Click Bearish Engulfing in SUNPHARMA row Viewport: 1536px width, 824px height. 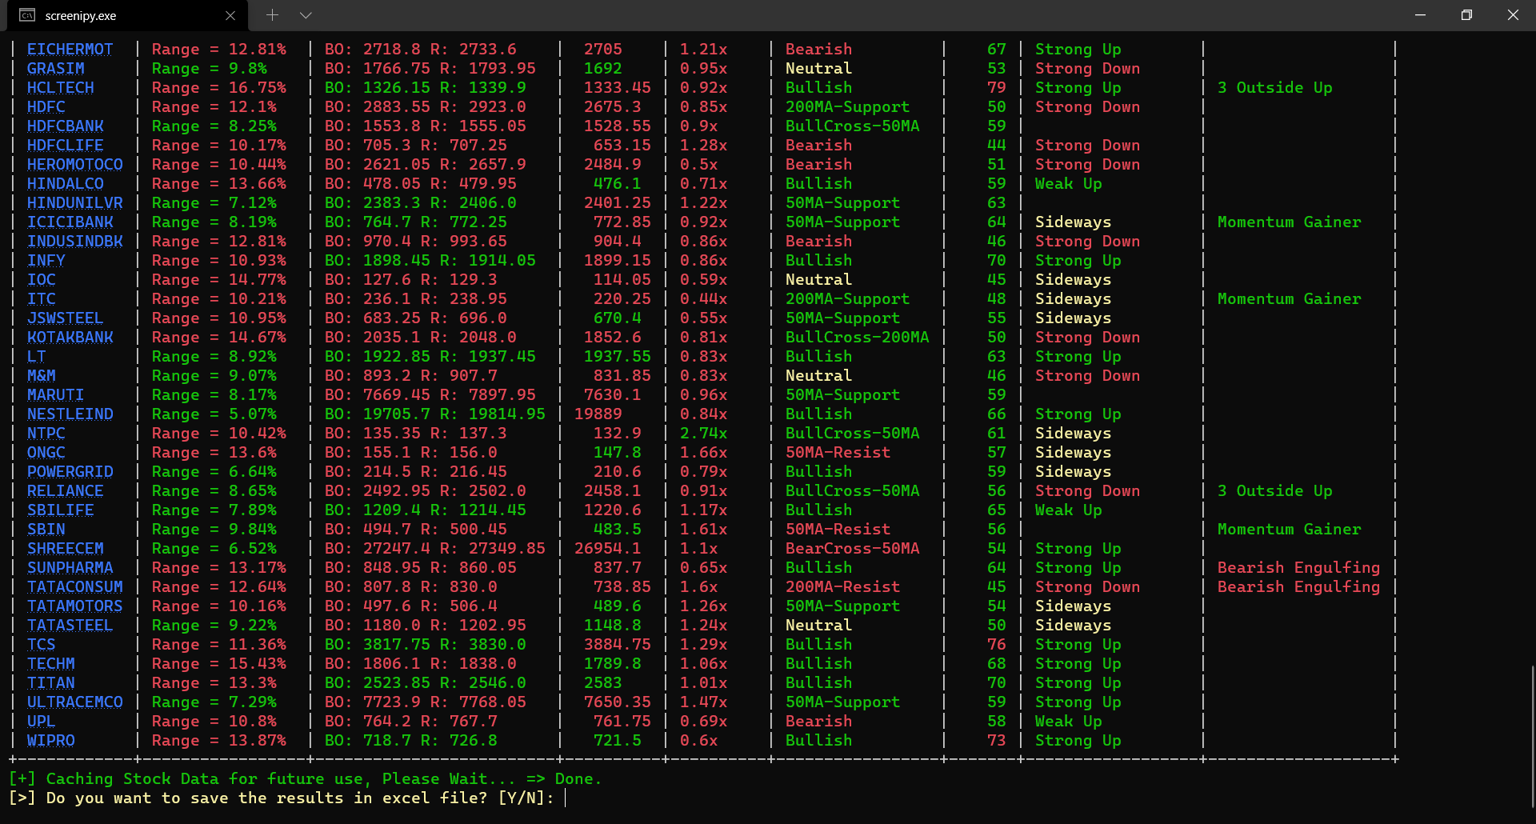click(x=1299, y=568)
